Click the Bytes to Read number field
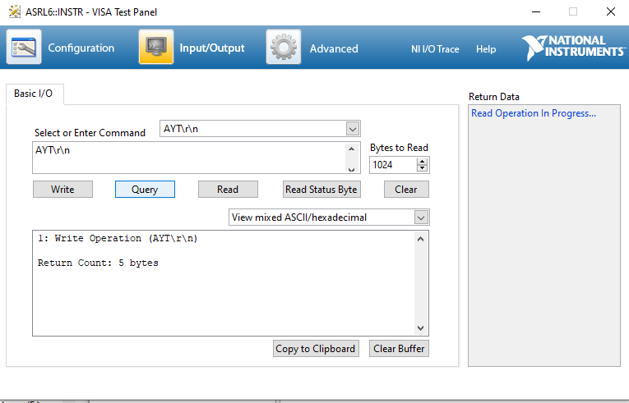The width and height of the screenshot is (629, 403). point(393,165)
